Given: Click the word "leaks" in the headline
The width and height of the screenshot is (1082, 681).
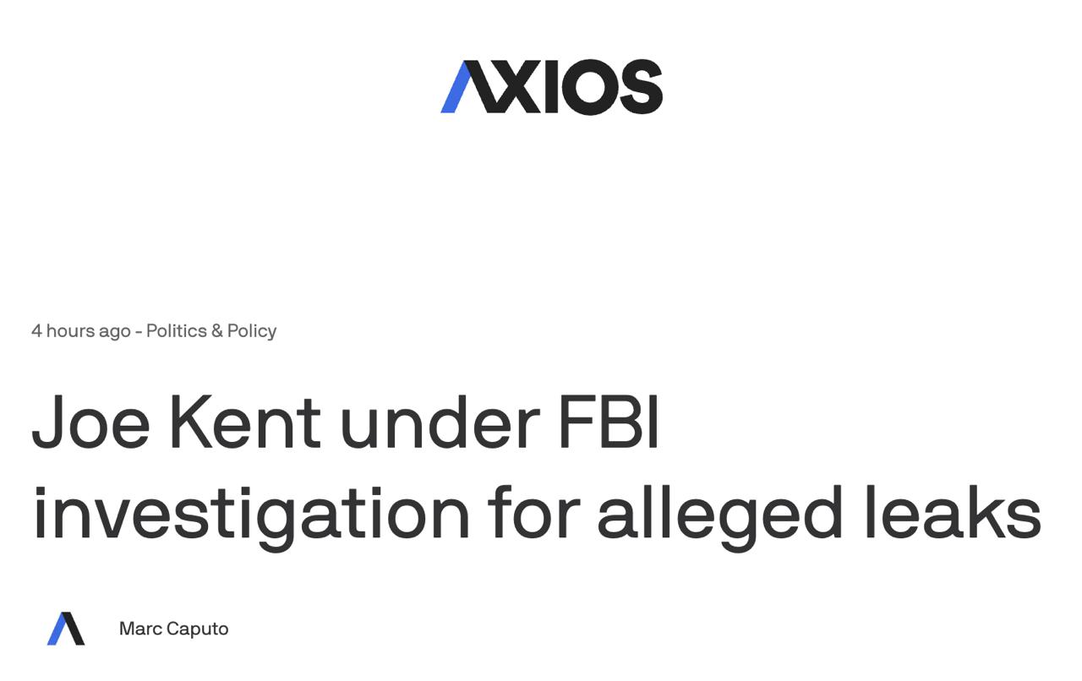Looking at the screenshot, I should click(x=953, y=513).
